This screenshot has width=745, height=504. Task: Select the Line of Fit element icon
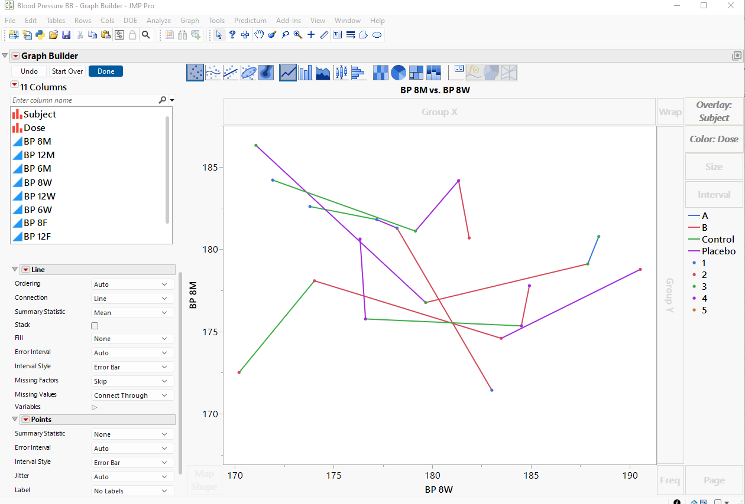tap(231, 73)
